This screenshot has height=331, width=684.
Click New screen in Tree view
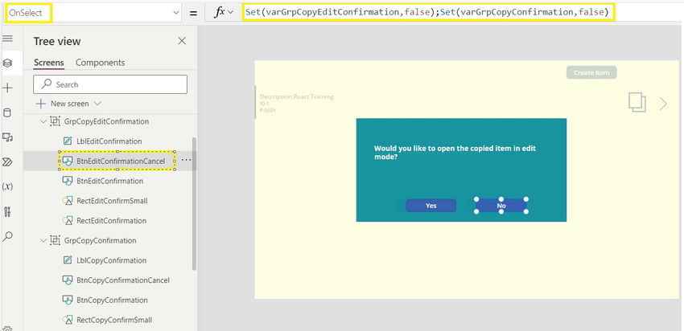tap(68, 104)
